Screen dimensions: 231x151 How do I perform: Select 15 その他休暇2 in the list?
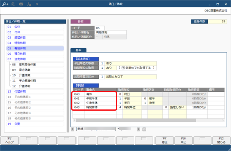point(35,102)
